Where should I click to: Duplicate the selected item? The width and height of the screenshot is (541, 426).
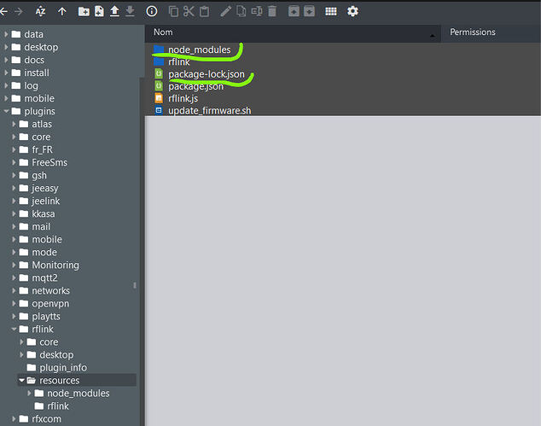point(241,11)
